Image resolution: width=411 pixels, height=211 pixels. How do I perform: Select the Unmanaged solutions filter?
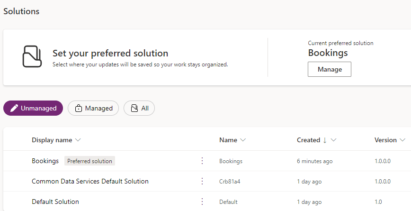[33, 108]
